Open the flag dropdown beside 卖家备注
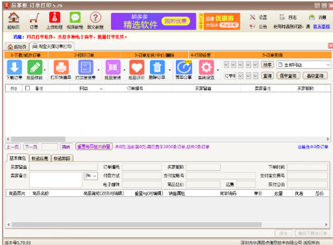Image resolution: width=333 pixels, height=245 pixels. [x=91, y=176]
